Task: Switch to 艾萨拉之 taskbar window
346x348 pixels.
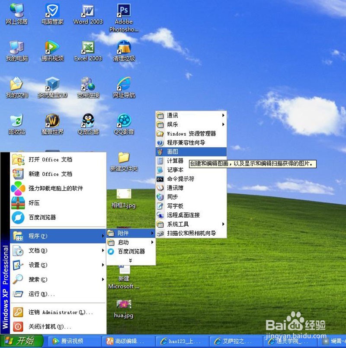Action: 236,341
